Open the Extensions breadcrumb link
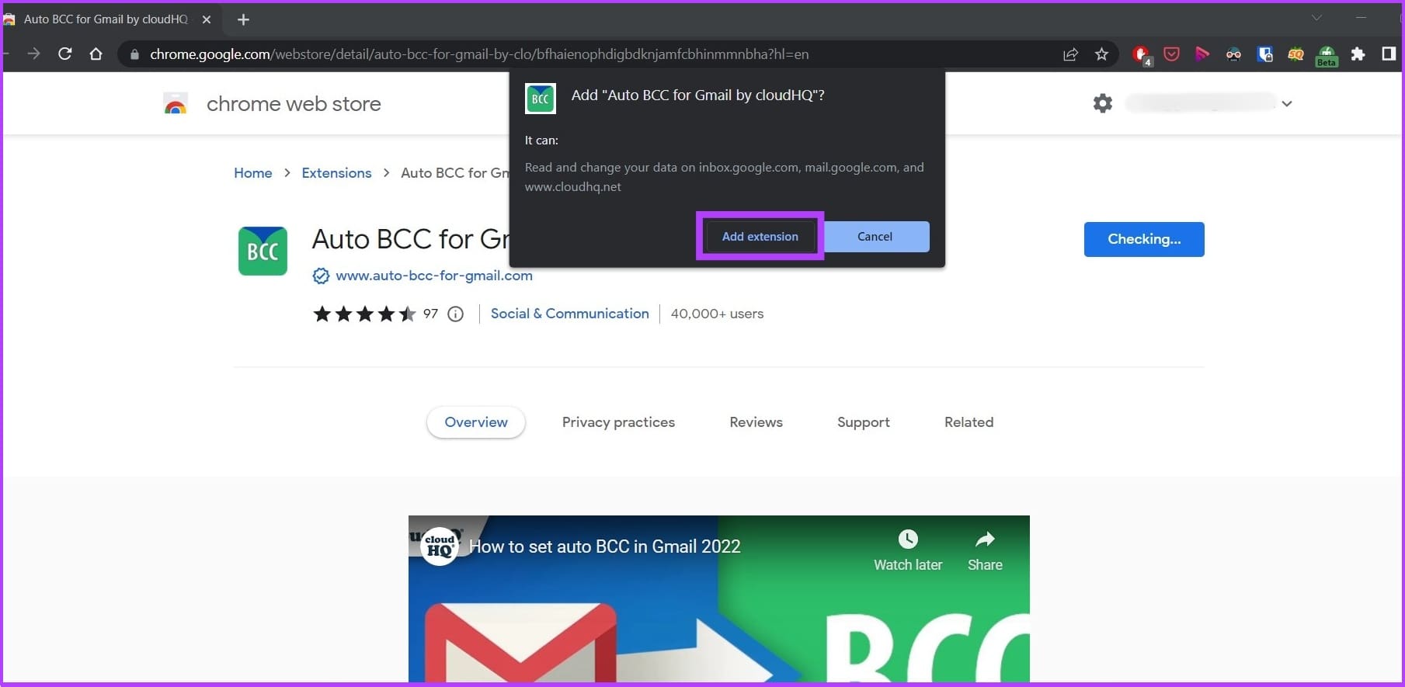1405x687 pixels. 336,173
